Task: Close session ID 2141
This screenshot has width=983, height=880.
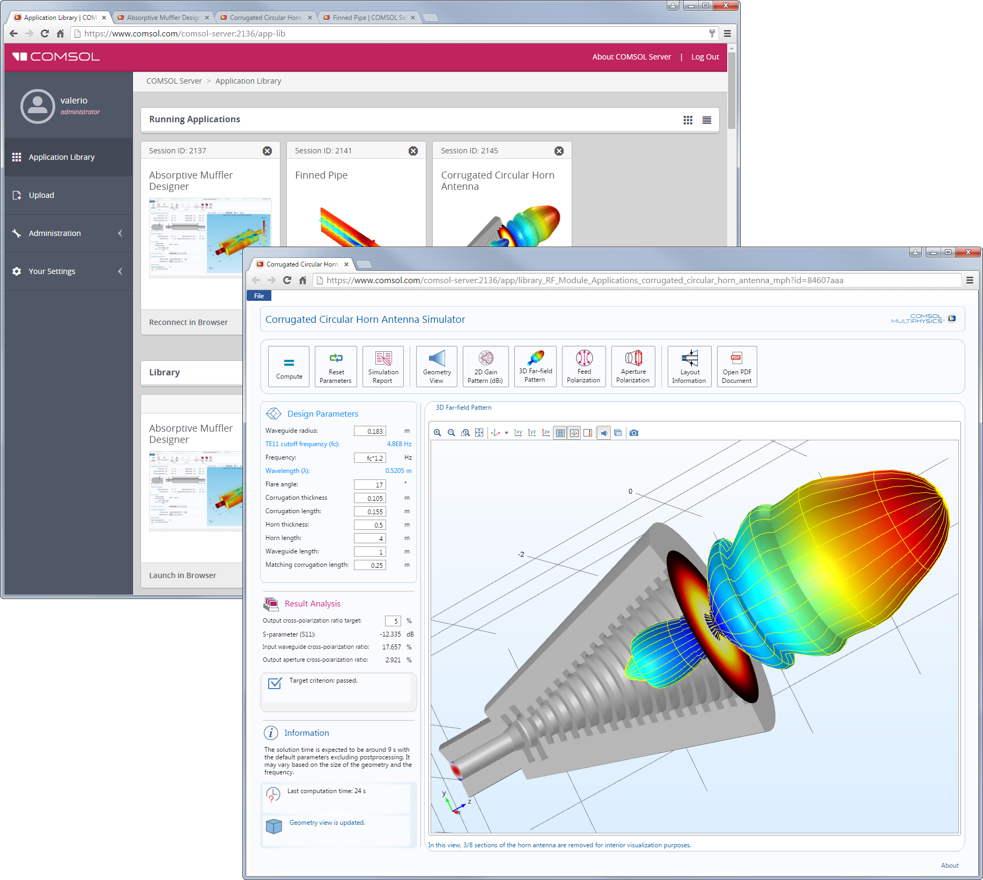Action: (413, 151)
